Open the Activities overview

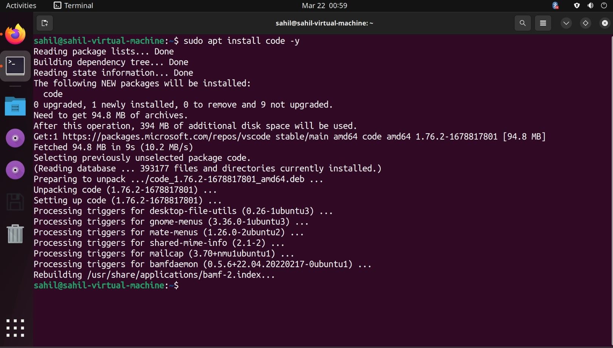(x=20, y=5)
